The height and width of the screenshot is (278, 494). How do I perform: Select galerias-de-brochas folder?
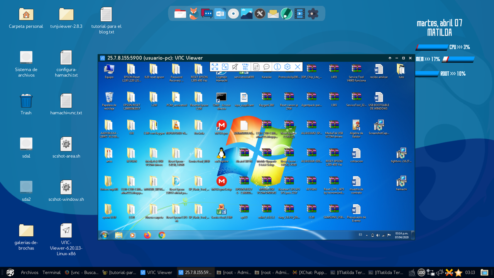point(26,237)
